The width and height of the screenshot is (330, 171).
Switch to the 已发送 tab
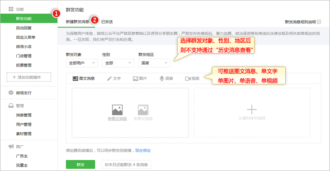[107, 22]
